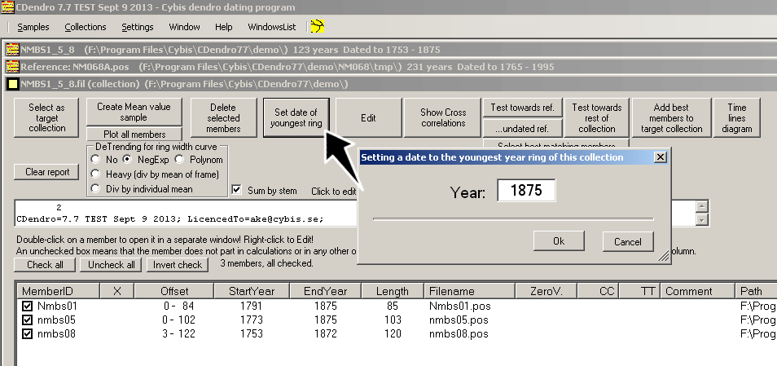Viewport: 777px width, 366px height.
Task: Click the Uncheck all button
Action: coord(111,265)
